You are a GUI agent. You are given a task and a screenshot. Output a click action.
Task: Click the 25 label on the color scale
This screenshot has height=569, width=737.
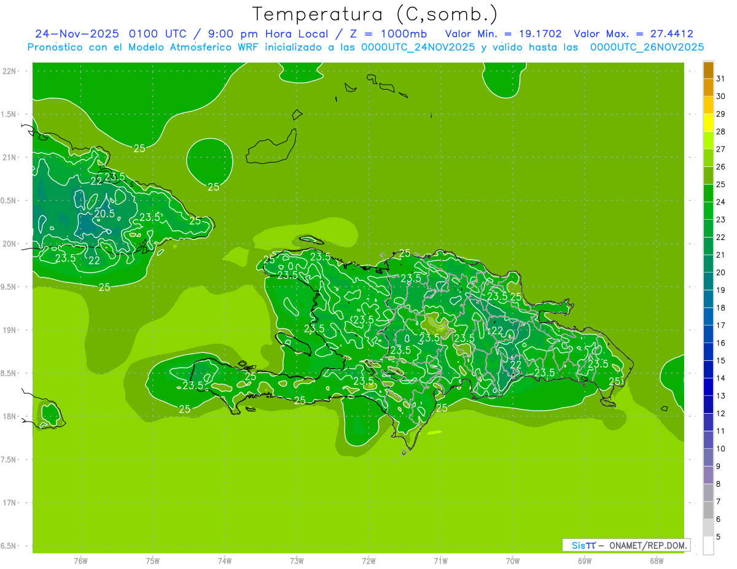720,184
